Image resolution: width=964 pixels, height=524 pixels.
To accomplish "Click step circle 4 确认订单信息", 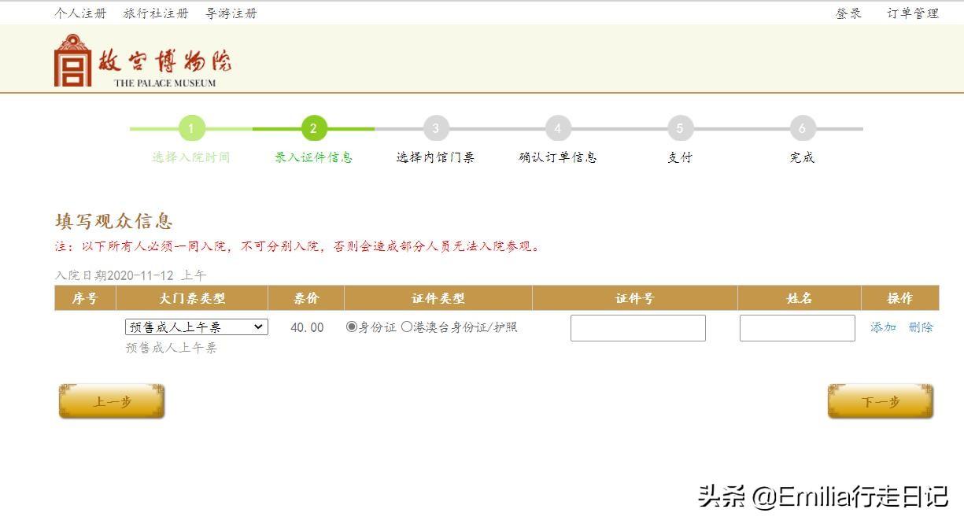I will coord(557,127).
